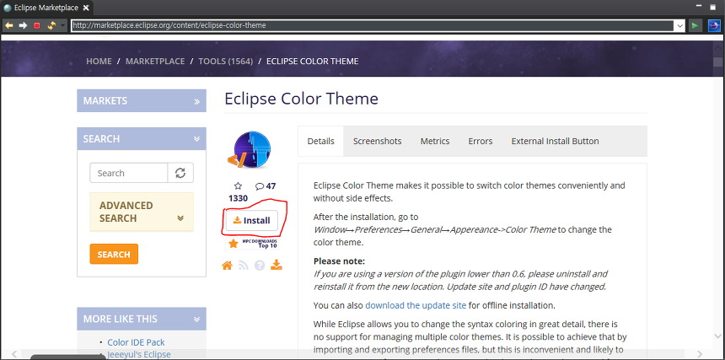This screenshot has width=725, height=360.
Task: Switch to the Screenshots tab
Action: pos(378,141)
